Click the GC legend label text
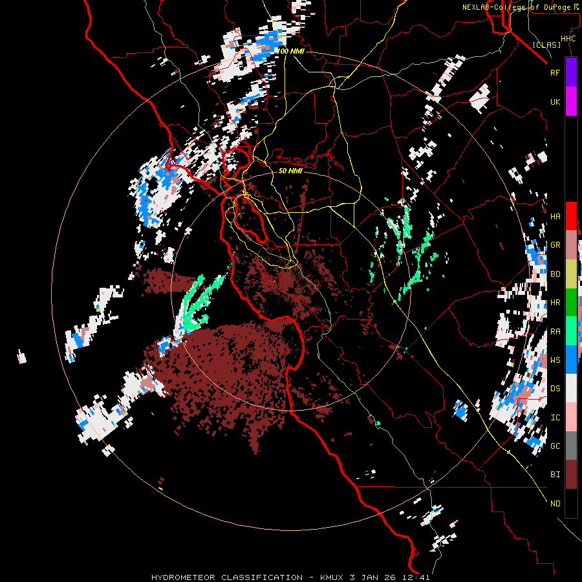The image size is (582, 582). tap(555, 446)
